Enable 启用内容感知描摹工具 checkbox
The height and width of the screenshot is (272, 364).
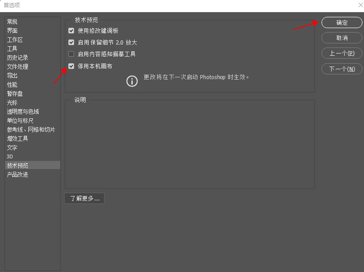coord(71,54)
